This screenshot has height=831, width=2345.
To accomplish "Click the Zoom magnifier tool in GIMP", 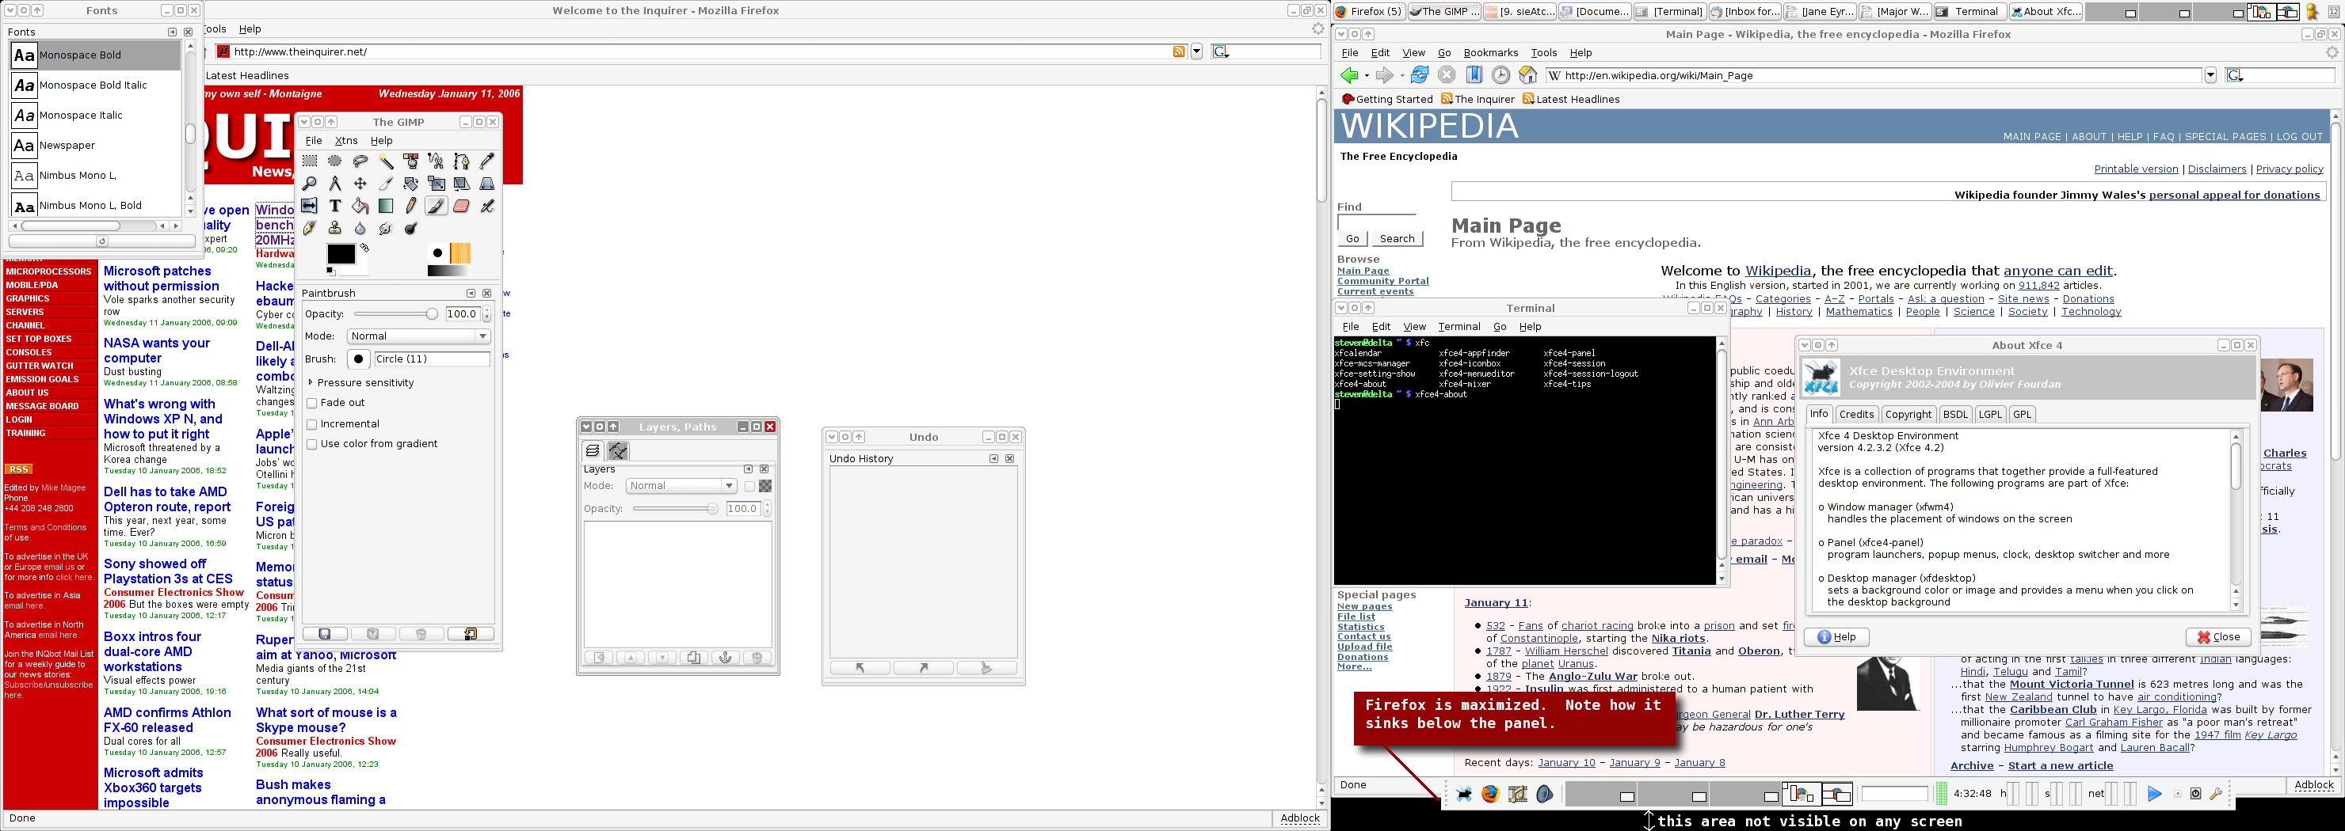I will (x=310, y=184).
